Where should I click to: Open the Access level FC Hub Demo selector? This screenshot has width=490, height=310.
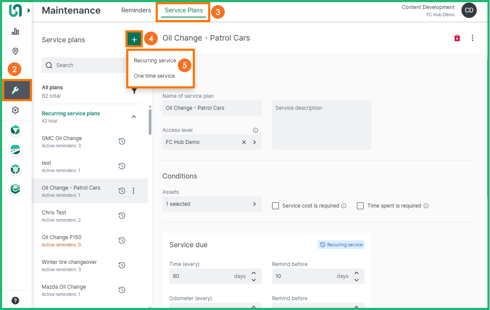pyautogui.click(x=255, y=142)
